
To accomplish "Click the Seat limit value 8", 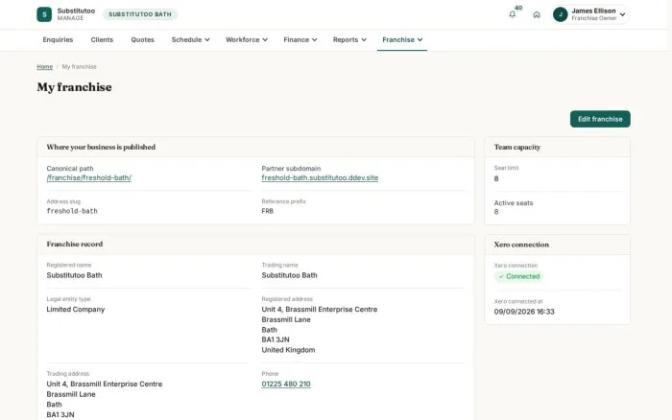I will click(x=496, y=178).
